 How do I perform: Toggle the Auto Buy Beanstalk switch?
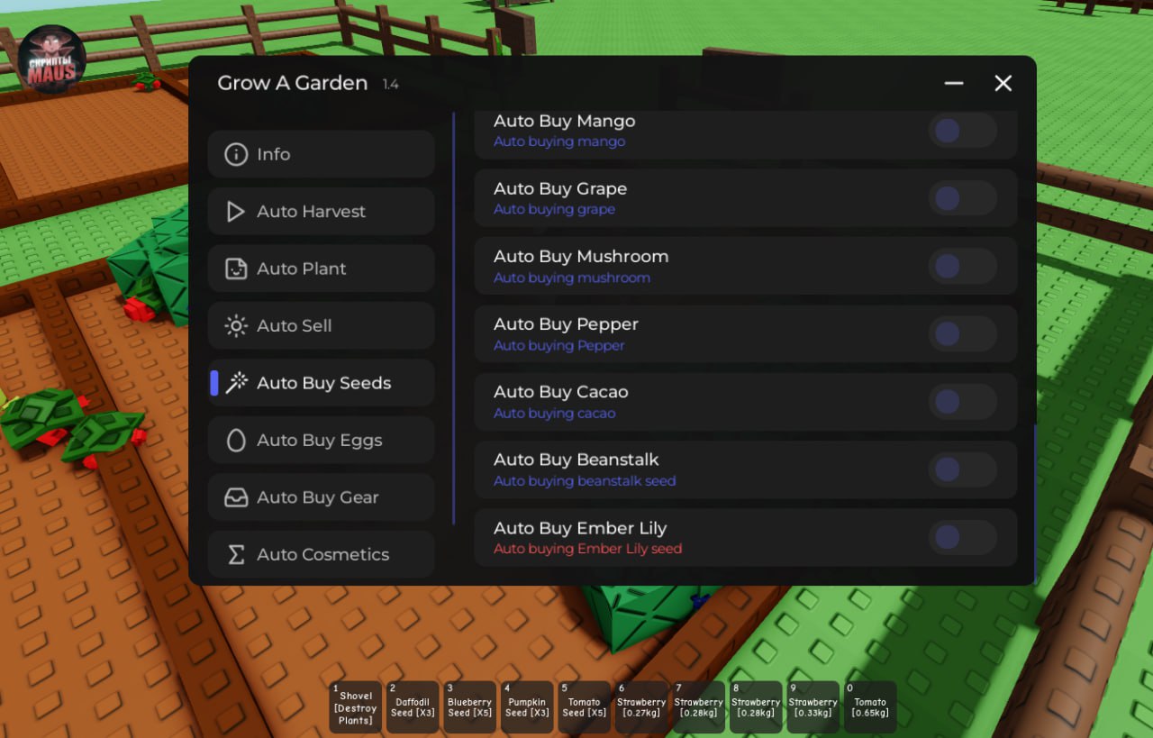(x=963, y=470)
